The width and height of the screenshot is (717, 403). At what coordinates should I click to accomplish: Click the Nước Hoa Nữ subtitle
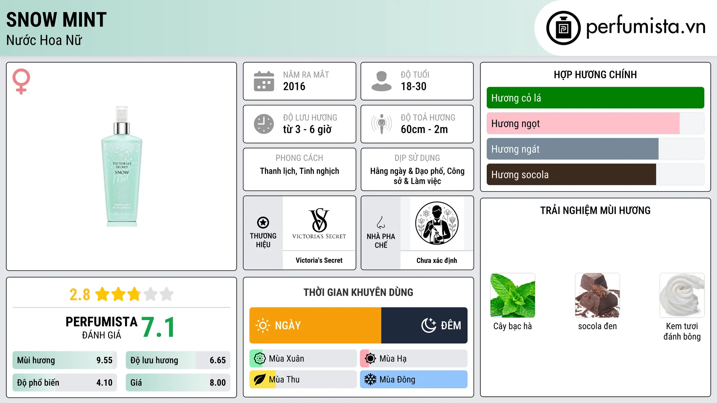pos(44,40)
